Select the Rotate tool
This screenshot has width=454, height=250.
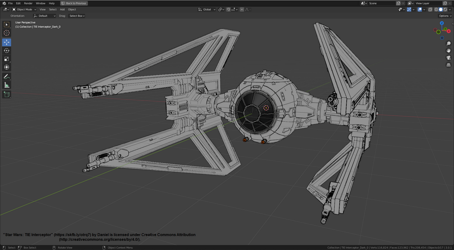[x=7, y=51]
